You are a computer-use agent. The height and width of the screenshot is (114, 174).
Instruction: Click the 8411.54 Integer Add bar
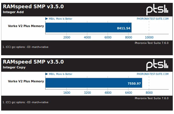[88, 28]
